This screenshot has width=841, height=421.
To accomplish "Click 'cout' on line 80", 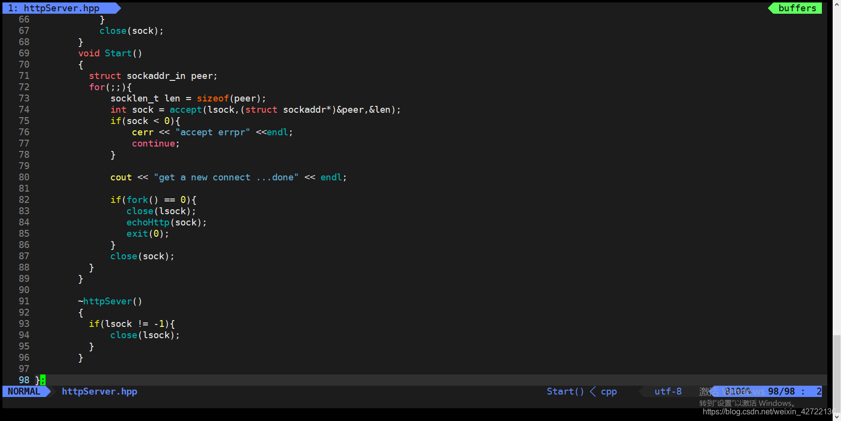I will (x=121, y=177).
